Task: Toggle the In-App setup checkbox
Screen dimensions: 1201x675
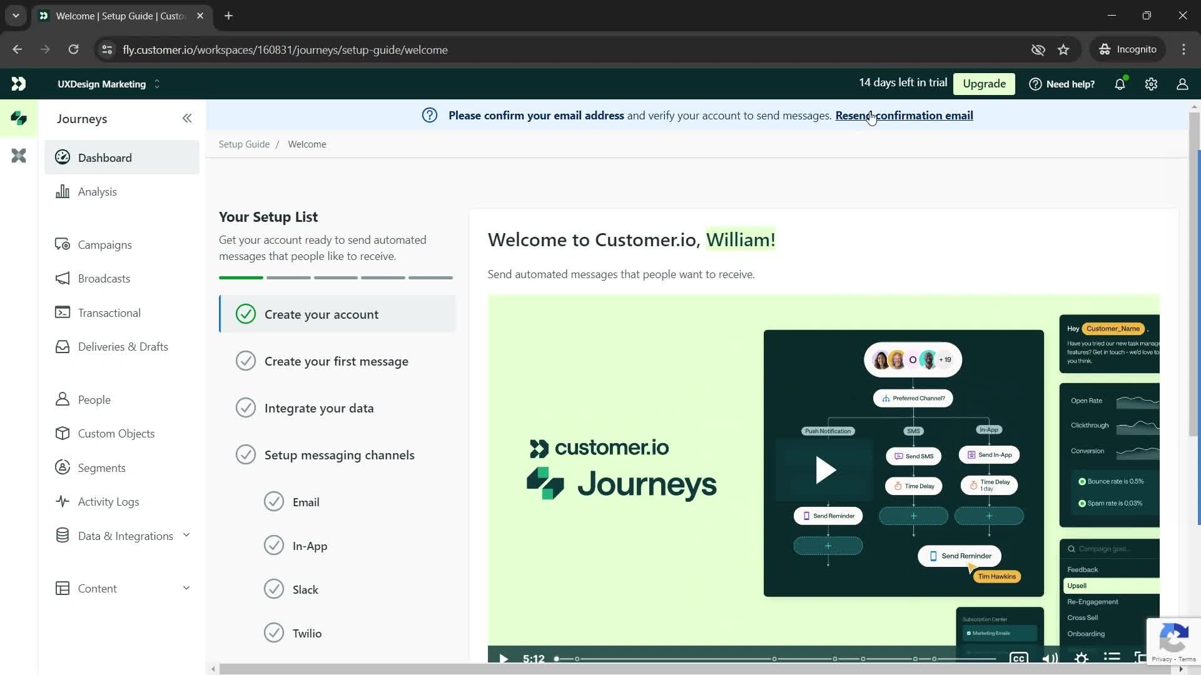Action: 274,545
